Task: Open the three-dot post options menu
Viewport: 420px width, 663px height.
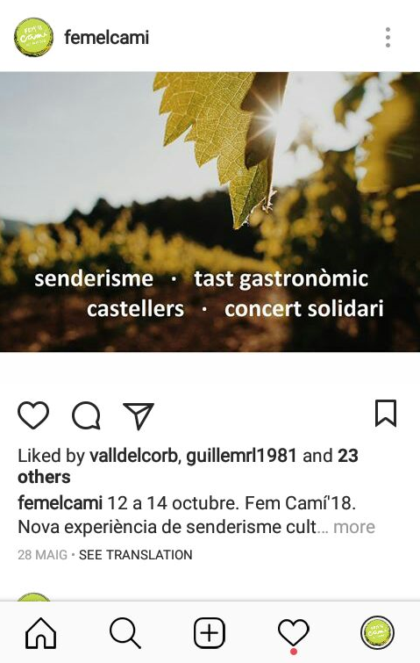Action: click(x=388, y=37)
